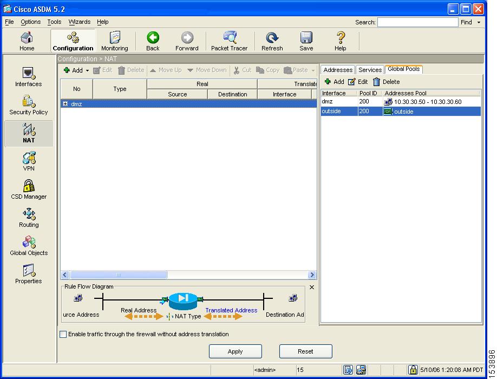Click the second status bar network icon
This screenshot has width=497, height=379.
coord(361,369)
